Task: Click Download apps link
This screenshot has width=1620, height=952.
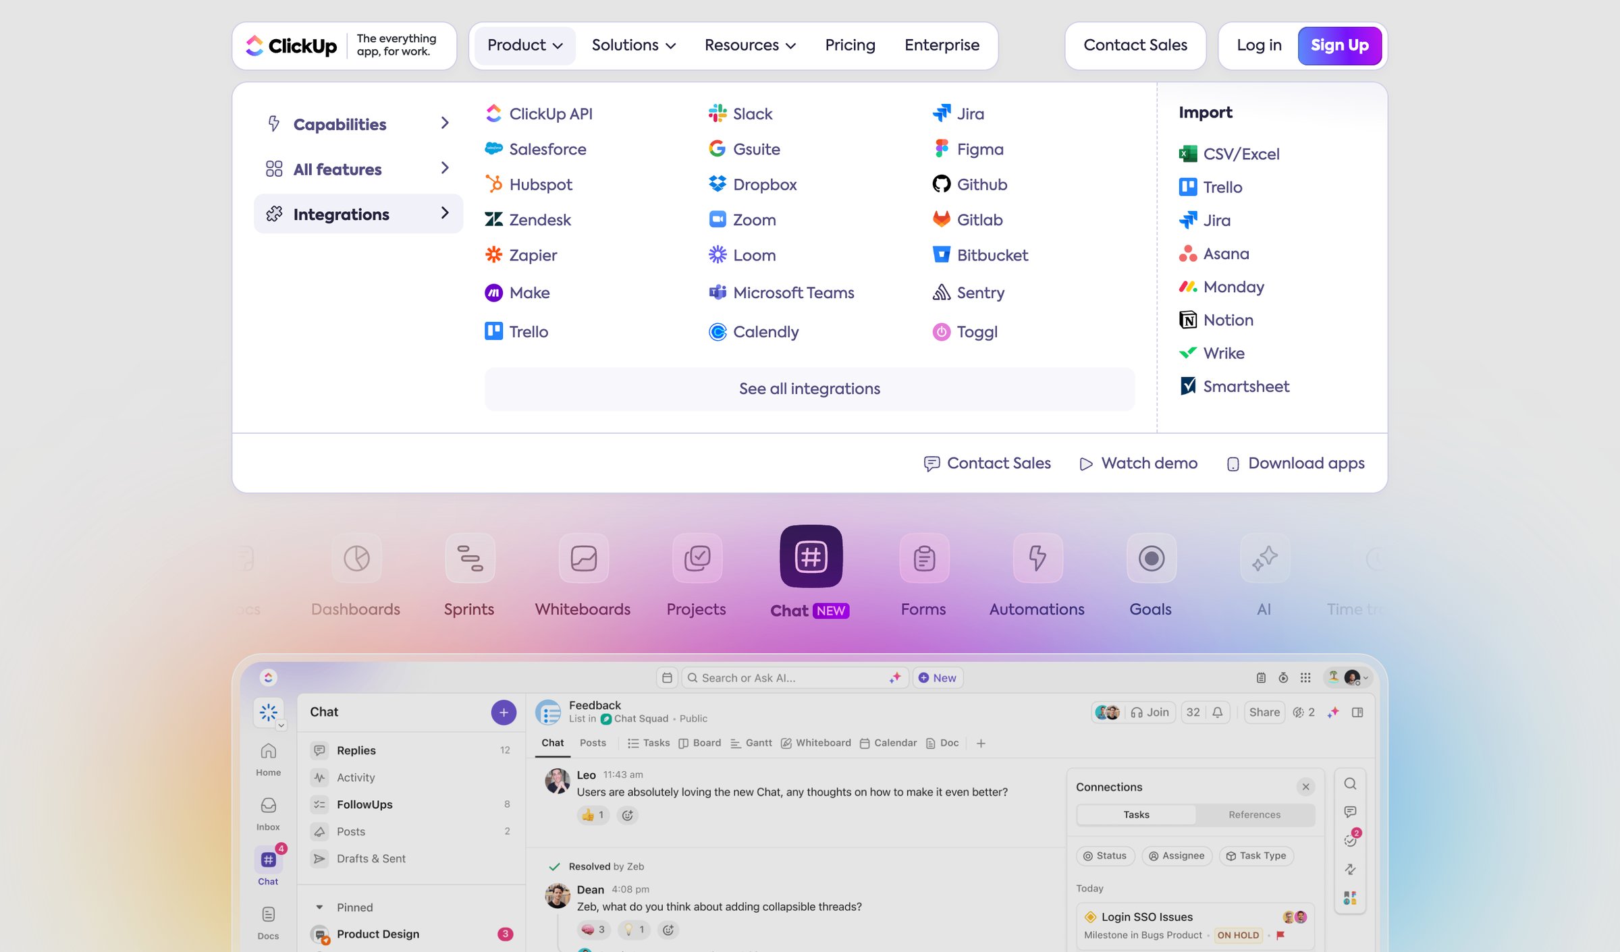Action: coord(1295,464)
